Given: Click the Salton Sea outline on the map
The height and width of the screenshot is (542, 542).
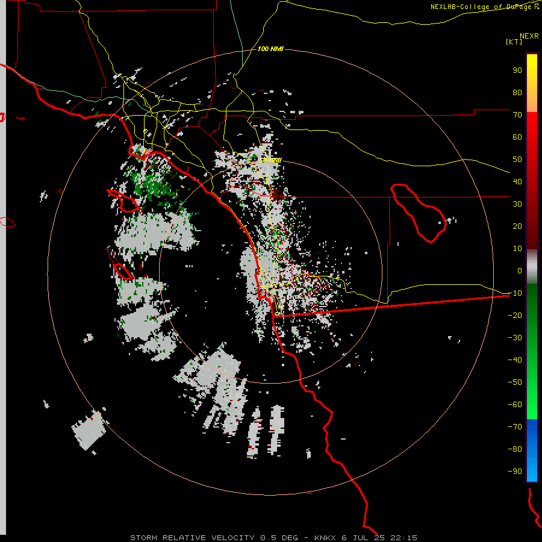Looking at the screenshot, I should (x=419, y=213).
